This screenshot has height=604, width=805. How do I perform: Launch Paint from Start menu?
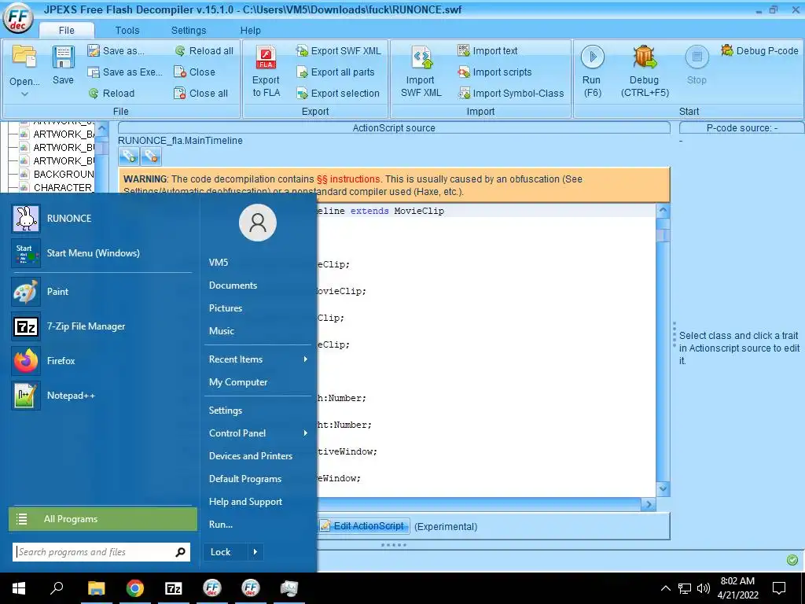pos(101,292)
